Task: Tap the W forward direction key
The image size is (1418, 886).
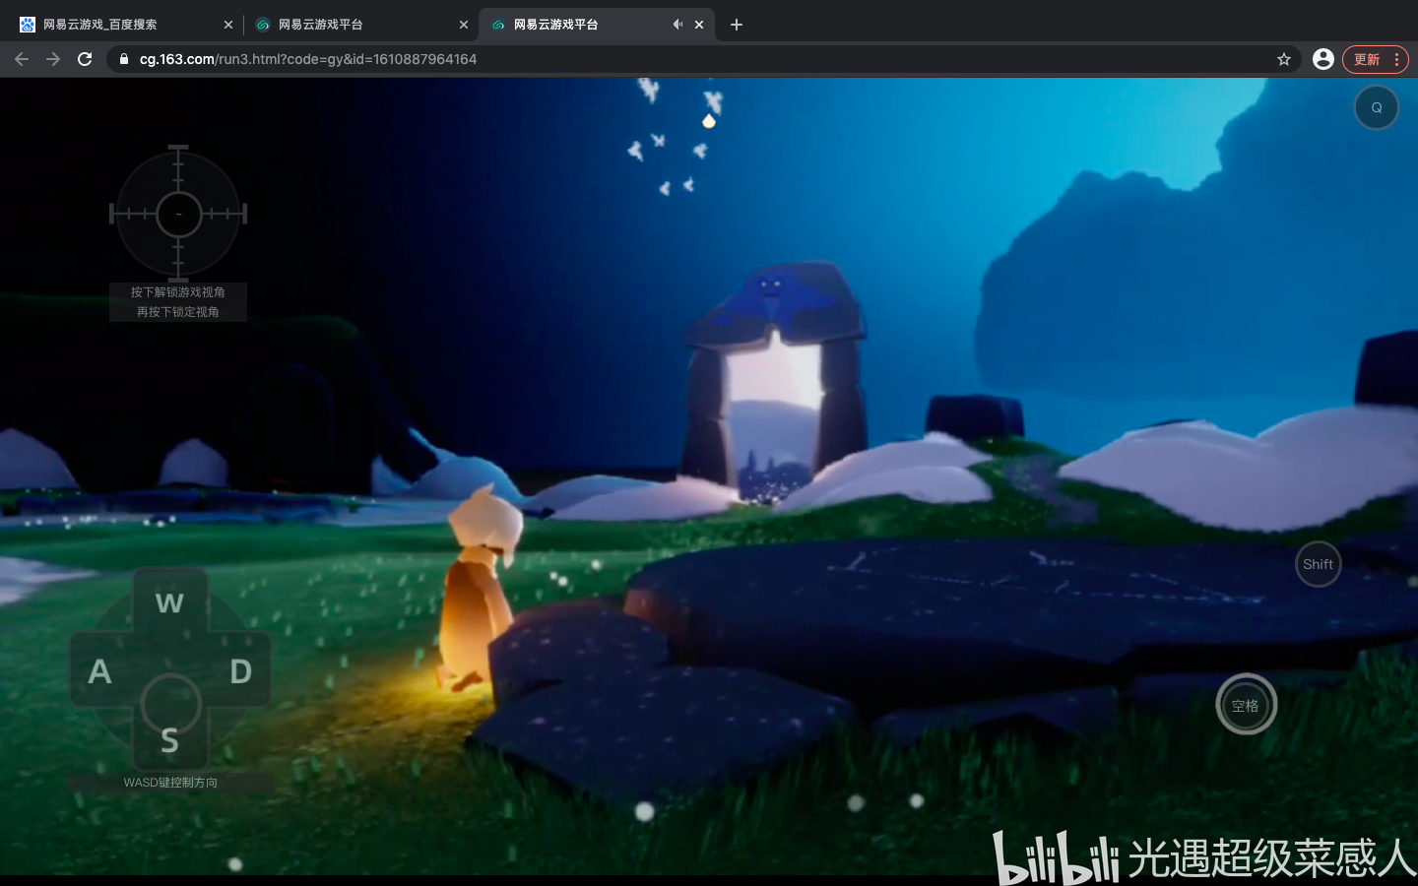Action: [x=169, y=602]
